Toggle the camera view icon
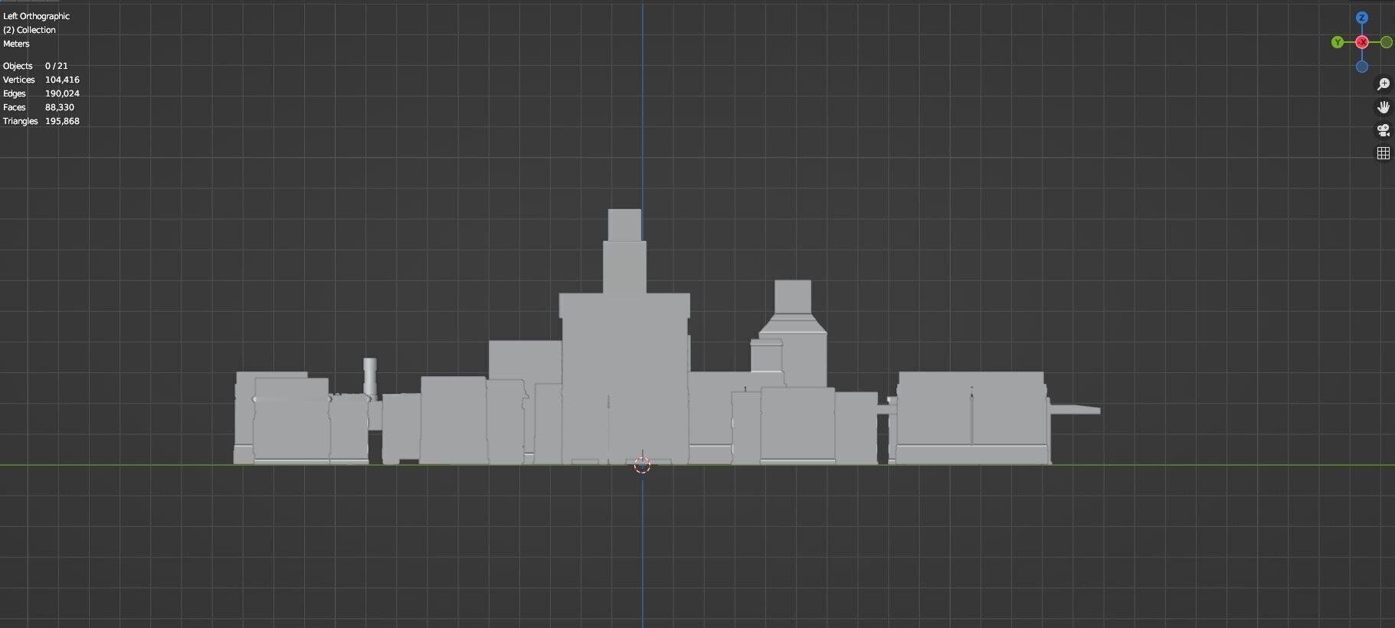Viewport: 1395px width, 628px height. (1384, 130)
